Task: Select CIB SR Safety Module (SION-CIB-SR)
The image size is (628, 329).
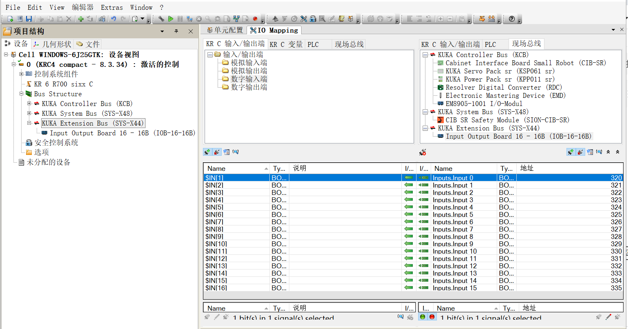Action: pyautogui.click(x=507, y=120)
